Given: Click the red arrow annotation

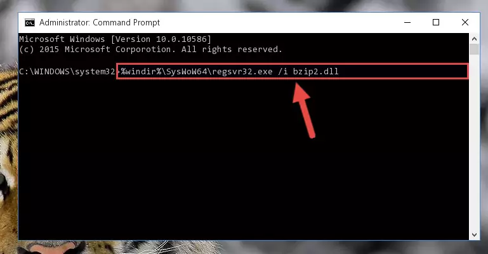Looking at the screenshot, I should 303,110.
